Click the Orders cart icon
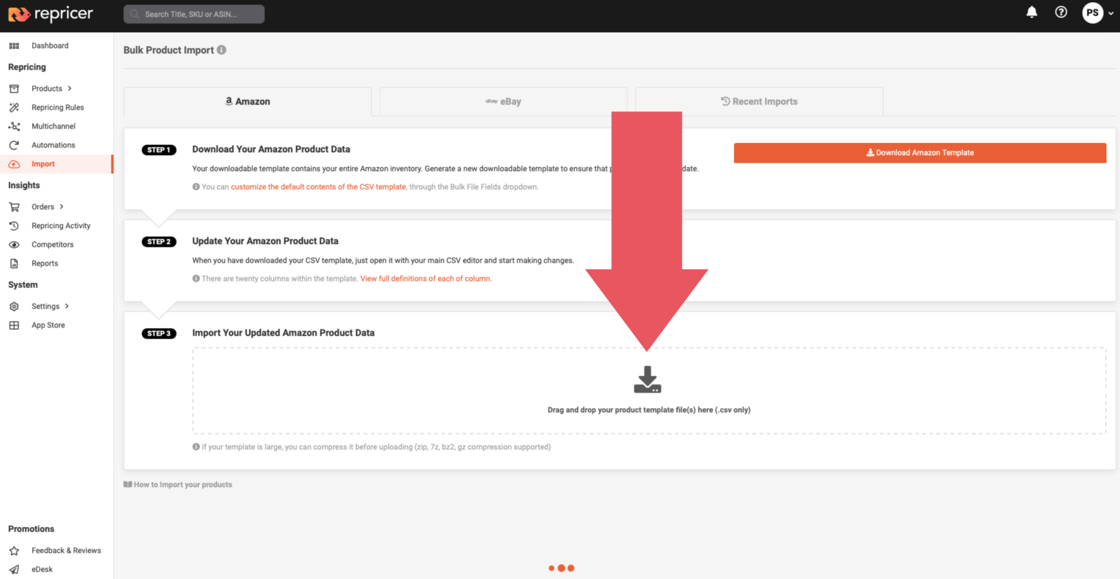 14,207
